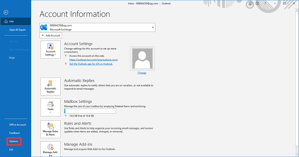Select Print in the sidebar
The height and width of the screenshot is (157, 299).
pyautogui.click(x=12, y=58)
